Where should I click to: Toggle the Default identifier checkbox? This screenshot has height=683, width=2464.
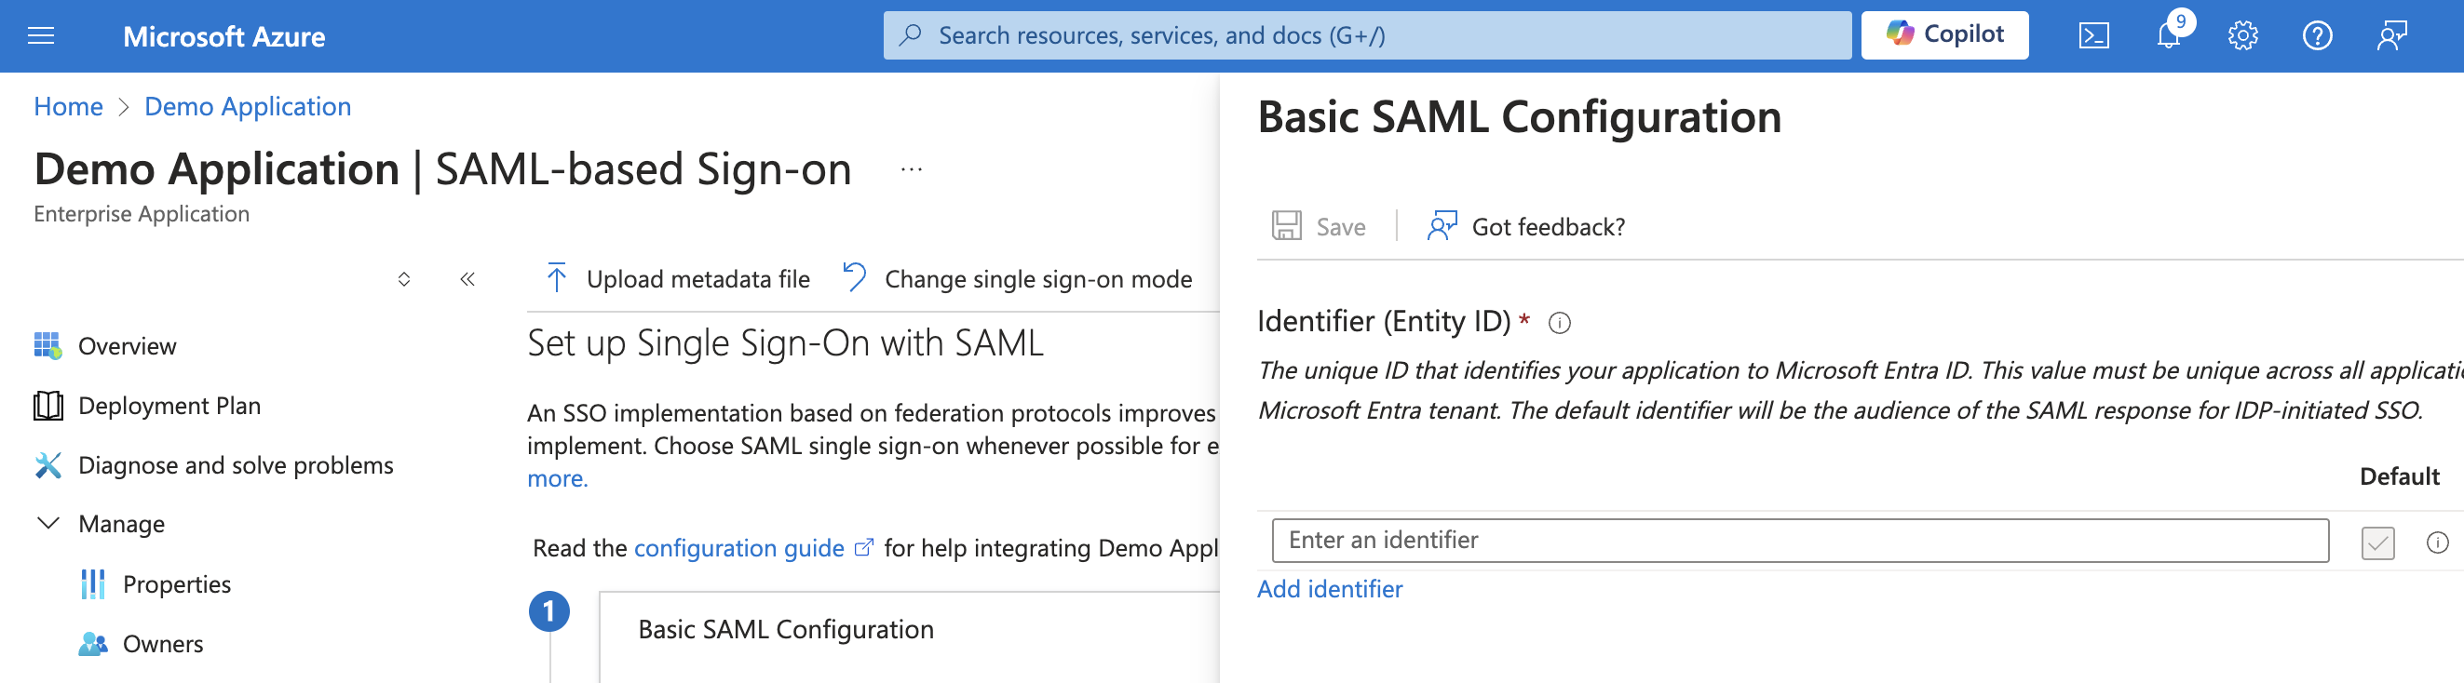[2377, 542]
